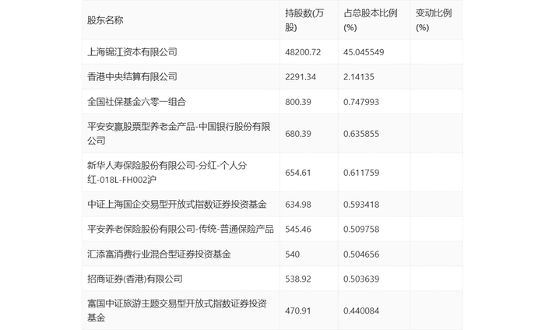Select 中证上海国企交易型开放式指数证券投资基金 name
Image resolution: width=545 pixels, height=330 pixels.
[177, 204]
